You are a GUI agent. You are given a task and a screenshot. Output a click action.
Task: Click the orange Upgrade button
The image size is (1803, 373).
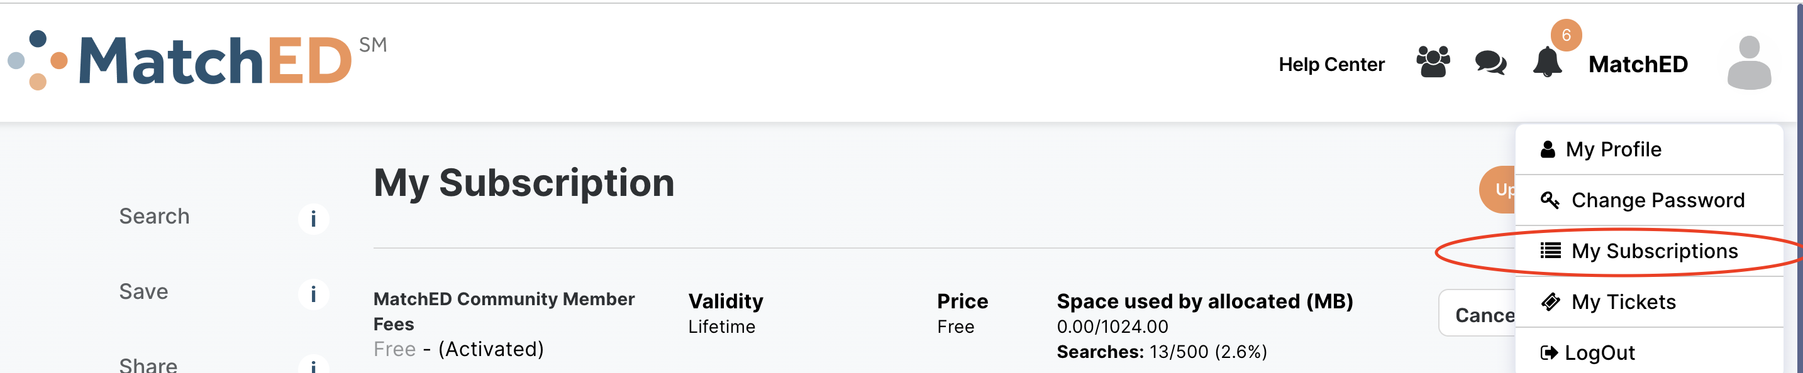[1498, 189]
